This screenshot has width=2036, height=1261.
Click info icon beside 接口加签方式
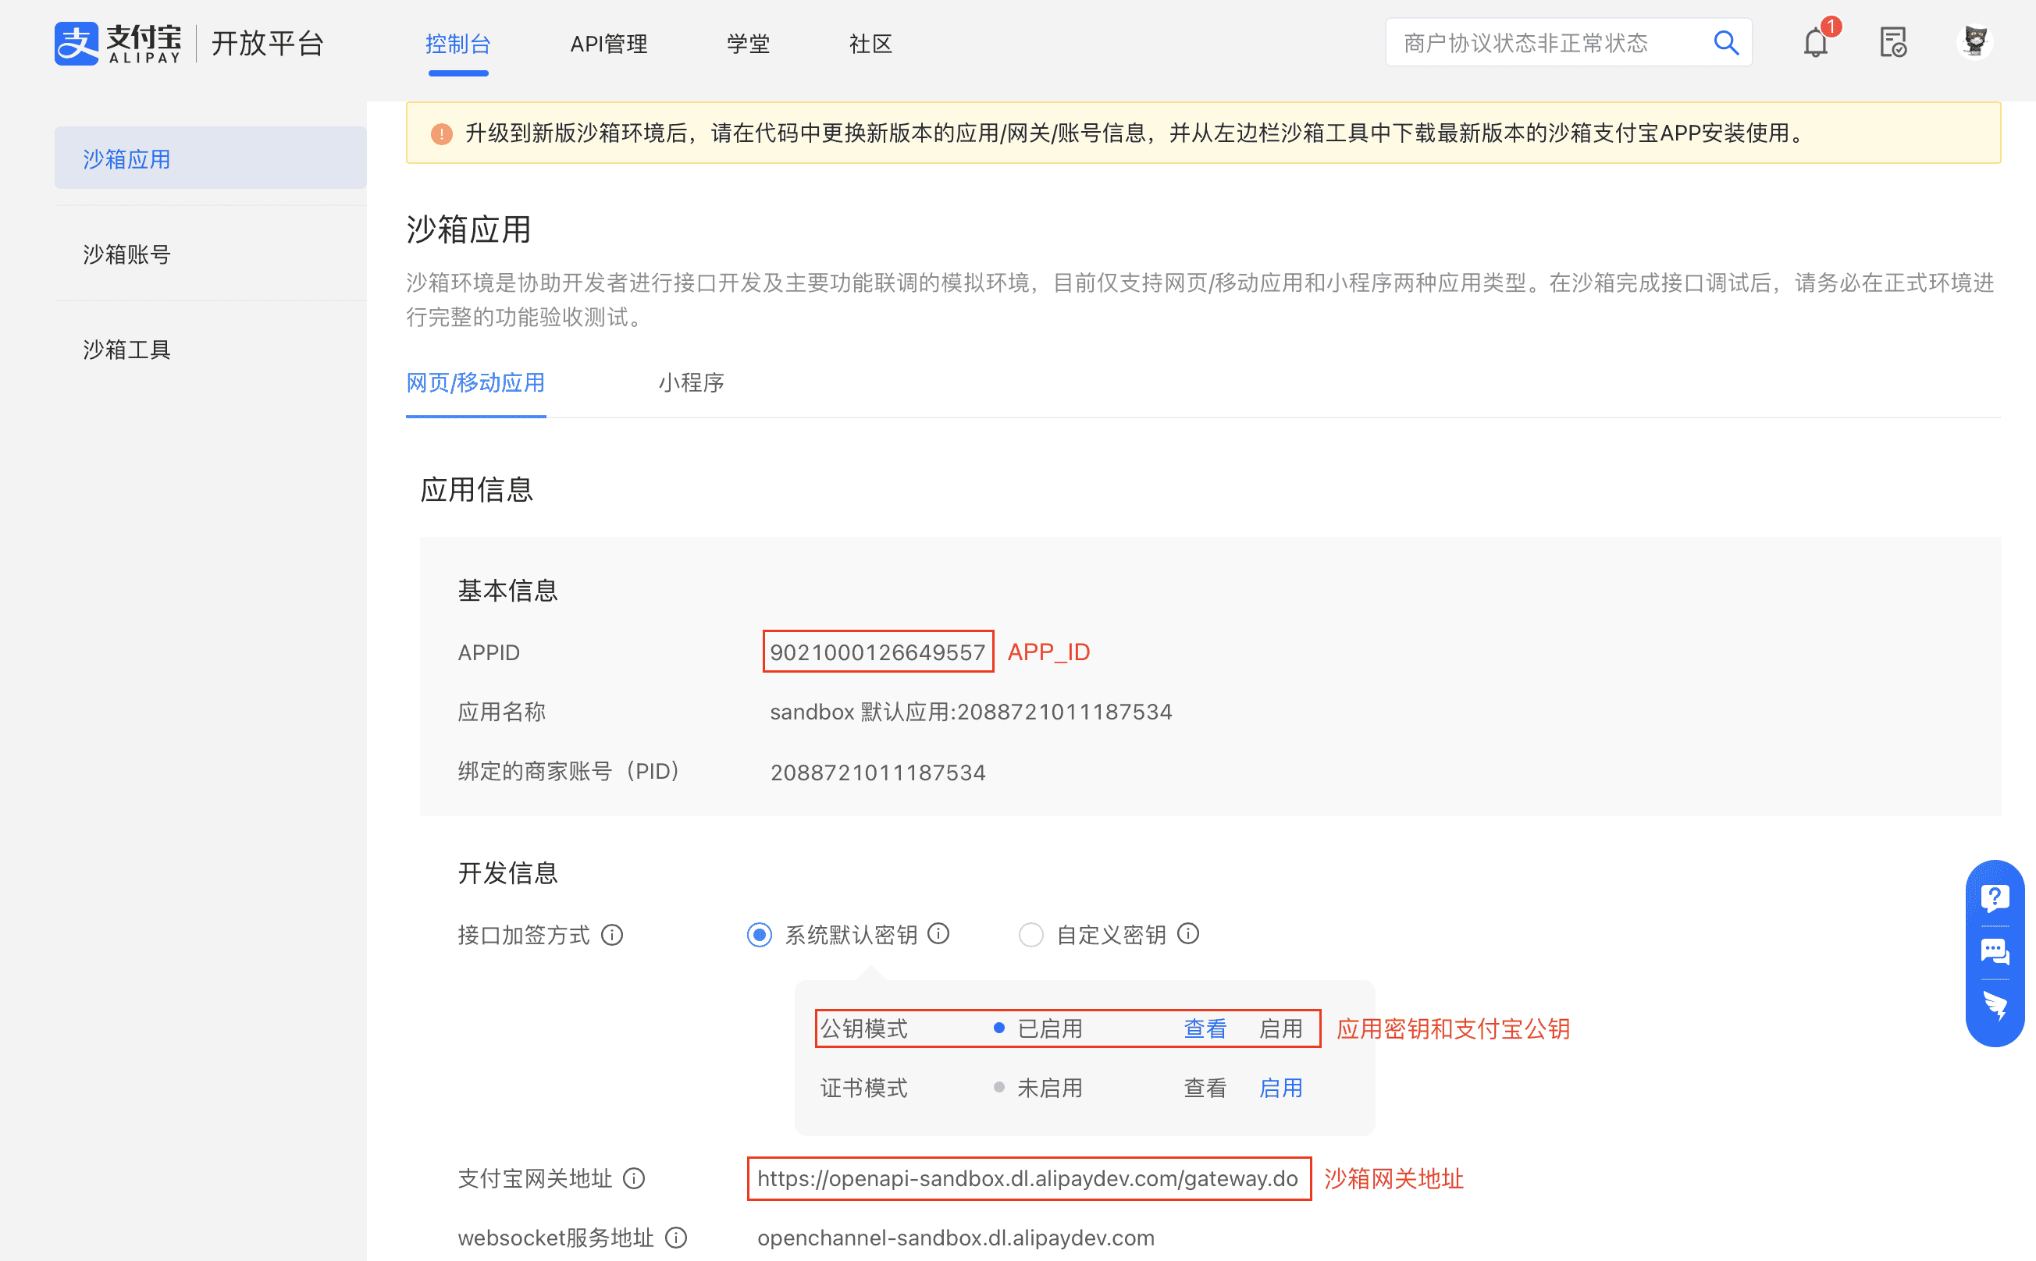tap(613, 935)
